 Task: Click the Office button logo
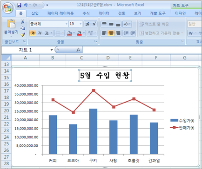click(8, 8)
